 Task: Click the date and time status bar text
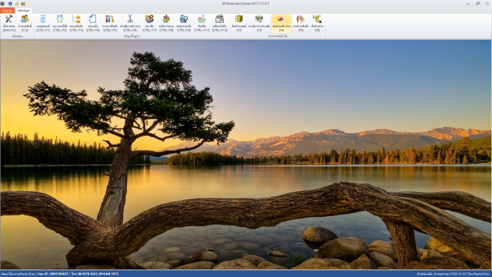(x=453, y=274)
